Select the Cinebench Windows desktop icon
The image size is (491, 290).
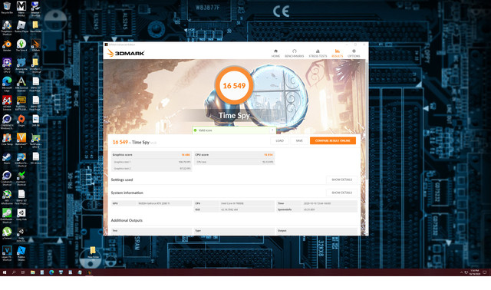tap(7, 122)
